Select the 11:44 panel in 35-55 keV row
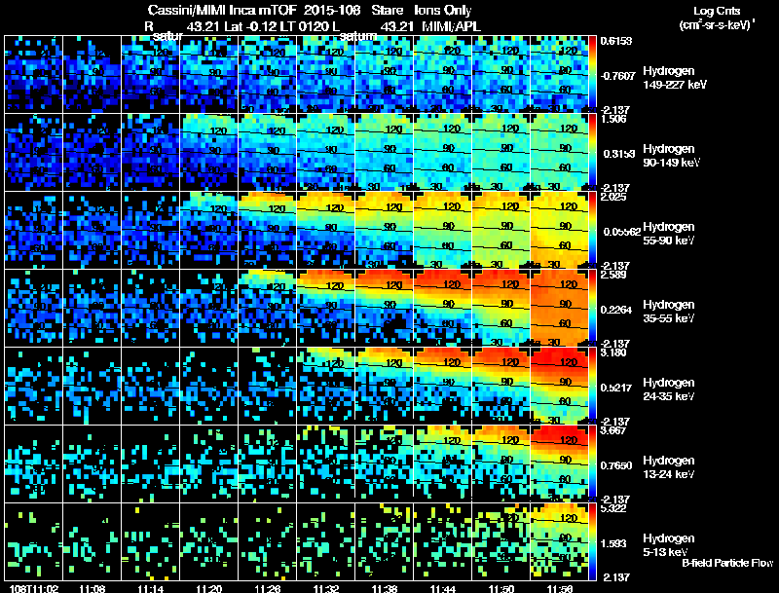This screenshot has width=779, height=593. pyautogui.click(x=442, y=308)
